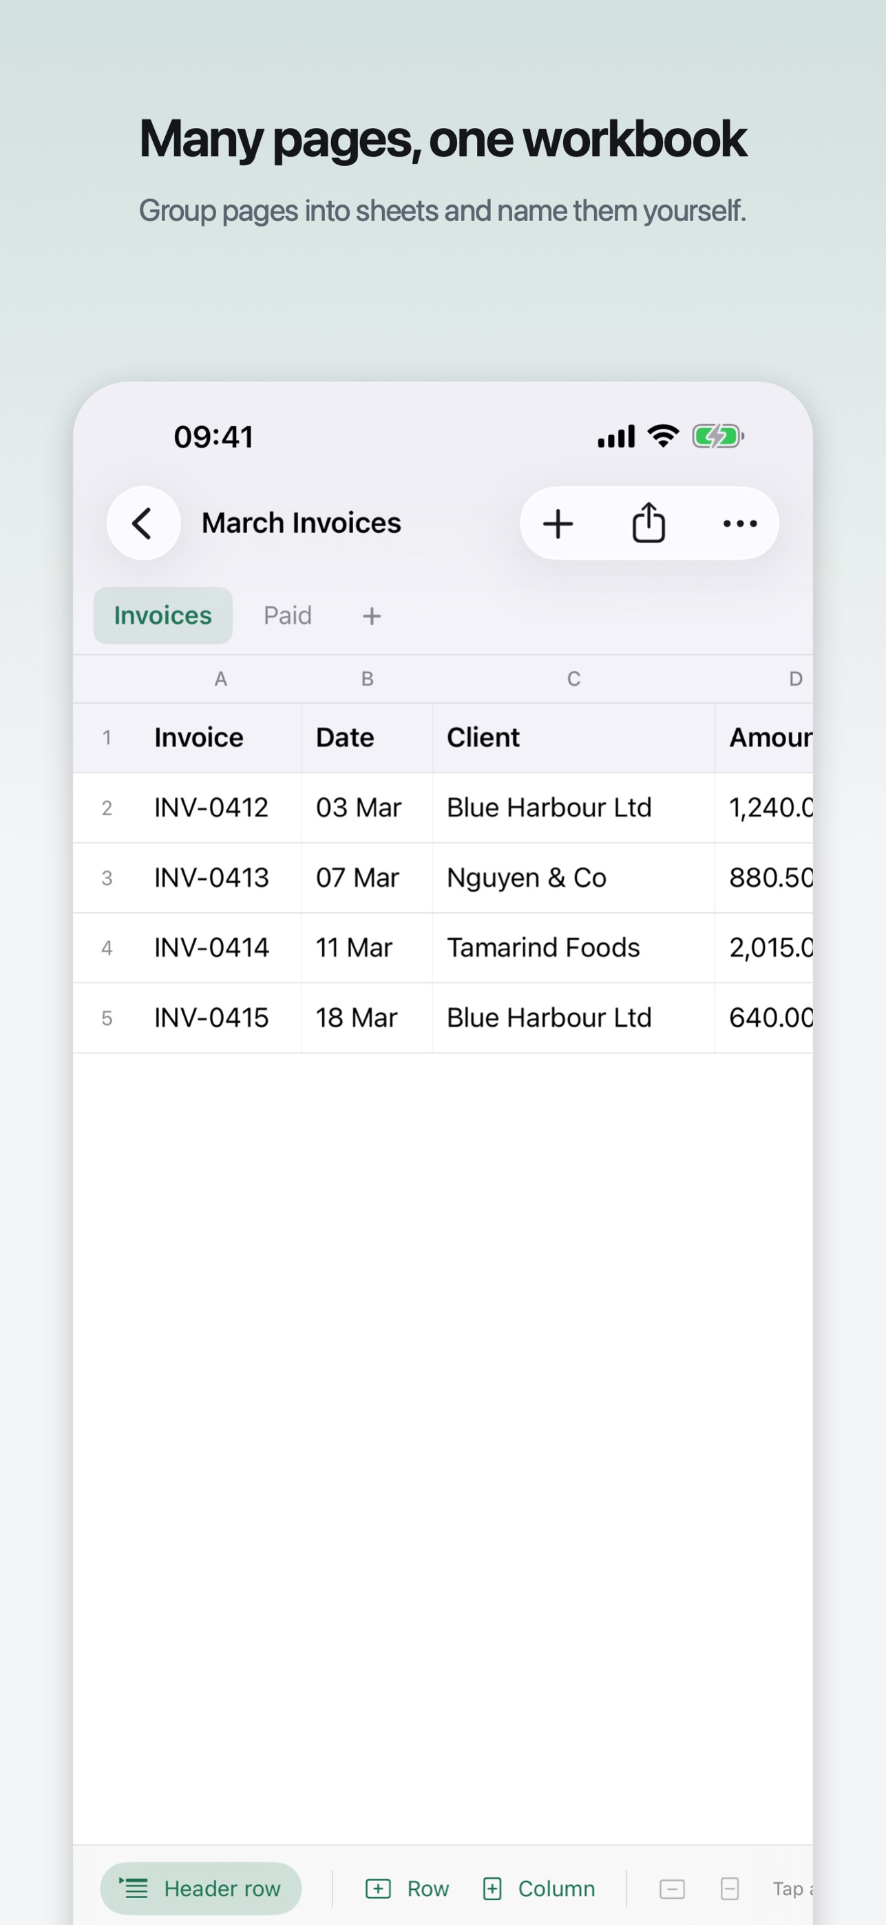Tap the back chevron button
This screenshot has width=886, height=1925.
point(143,523)
